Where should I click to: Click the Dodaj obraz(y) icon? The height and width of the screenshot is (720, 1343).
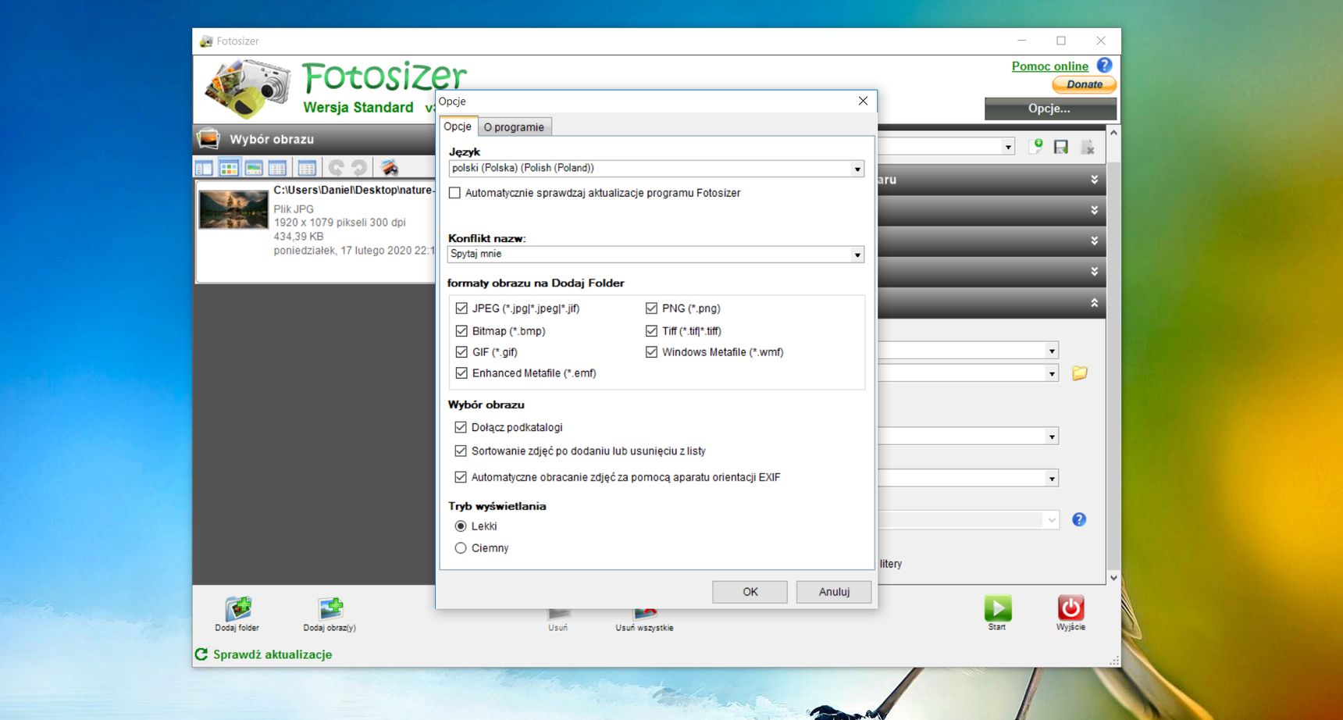tap(331, 608)
